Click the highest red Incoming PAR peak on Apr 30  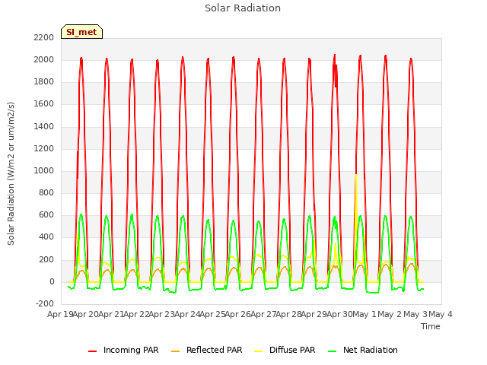tap(335, 56)
